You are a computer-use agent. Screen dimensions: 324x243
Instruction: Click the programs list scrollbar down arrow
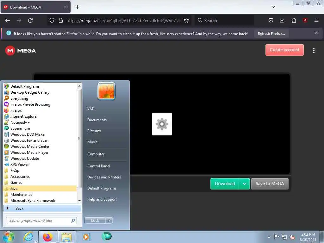coord(79,201)
